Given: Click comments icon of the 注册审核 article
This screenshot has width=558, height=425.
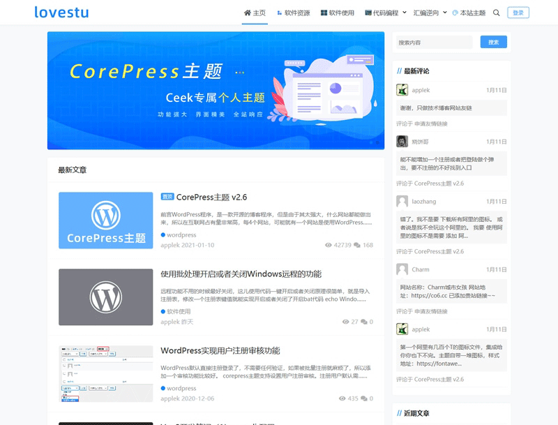Looking at the screenshot, I should 363,398.
